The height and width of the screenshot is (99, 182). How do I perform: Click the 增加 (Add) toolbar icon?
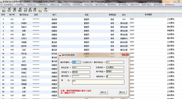[x=4, y=10]
